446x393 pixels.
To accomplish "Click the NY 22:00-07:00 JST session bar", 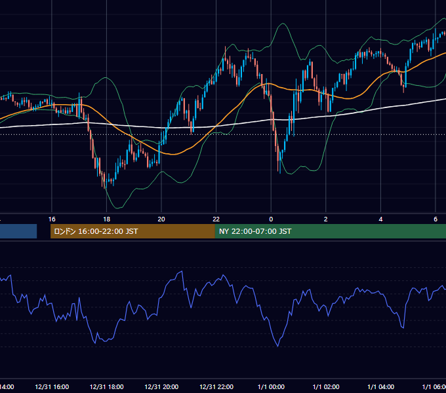I will pyautogui.click(x=330, y=231).
